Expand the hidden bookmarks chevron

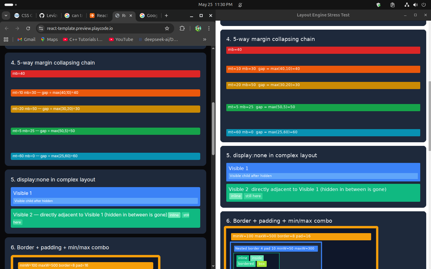pyautogui.click(x=205, y=39)
